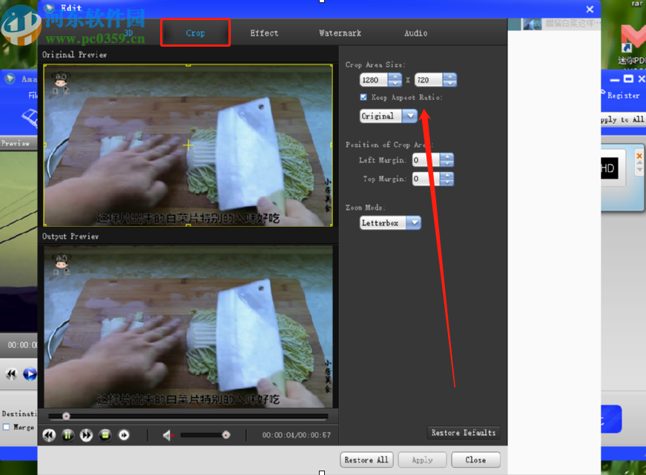
Task: Mute audio with the speaker icon
Action: [168, 435]
